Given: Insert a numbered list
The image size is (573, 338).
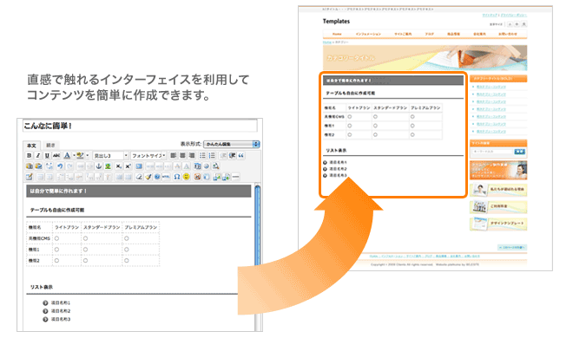Looking at the screenshot, I should [x=212, y=155].
